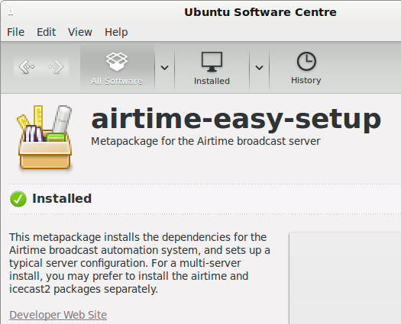
Task: Click the back navigation arrow
Action: [x=27, y=67]
